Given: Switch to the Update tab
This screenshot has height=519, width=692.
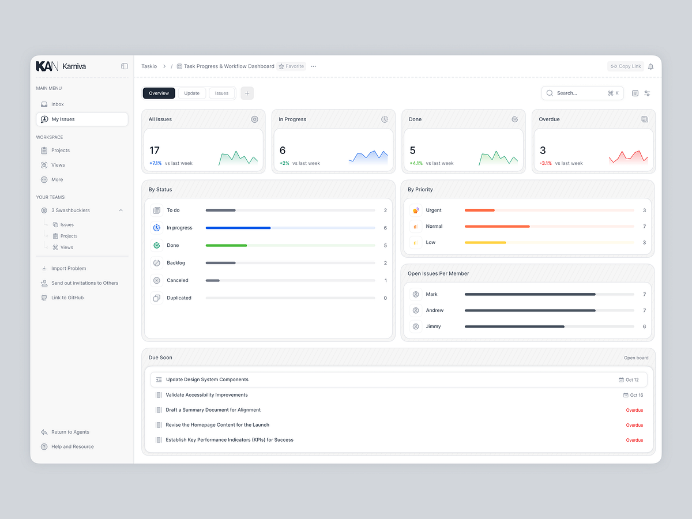Looking at the screenshot, I should tap(192, 93).
